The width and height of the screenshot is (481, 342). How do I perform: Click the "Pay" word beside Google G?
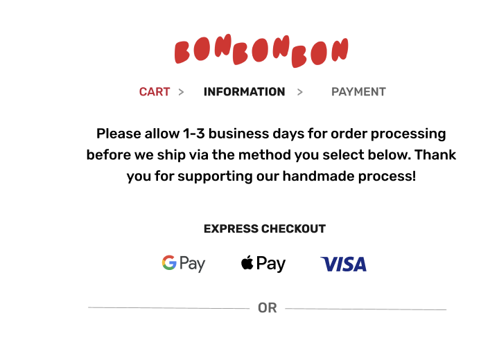click(x=193, y=264)
